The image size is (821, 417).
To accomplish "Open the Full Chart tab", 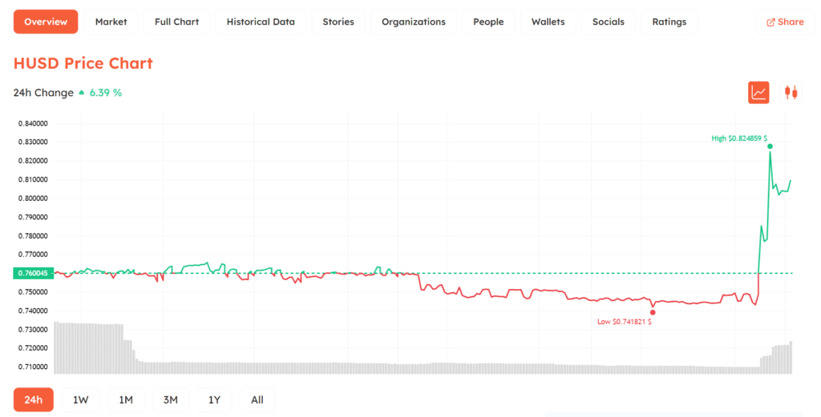I will pos(176,22).
